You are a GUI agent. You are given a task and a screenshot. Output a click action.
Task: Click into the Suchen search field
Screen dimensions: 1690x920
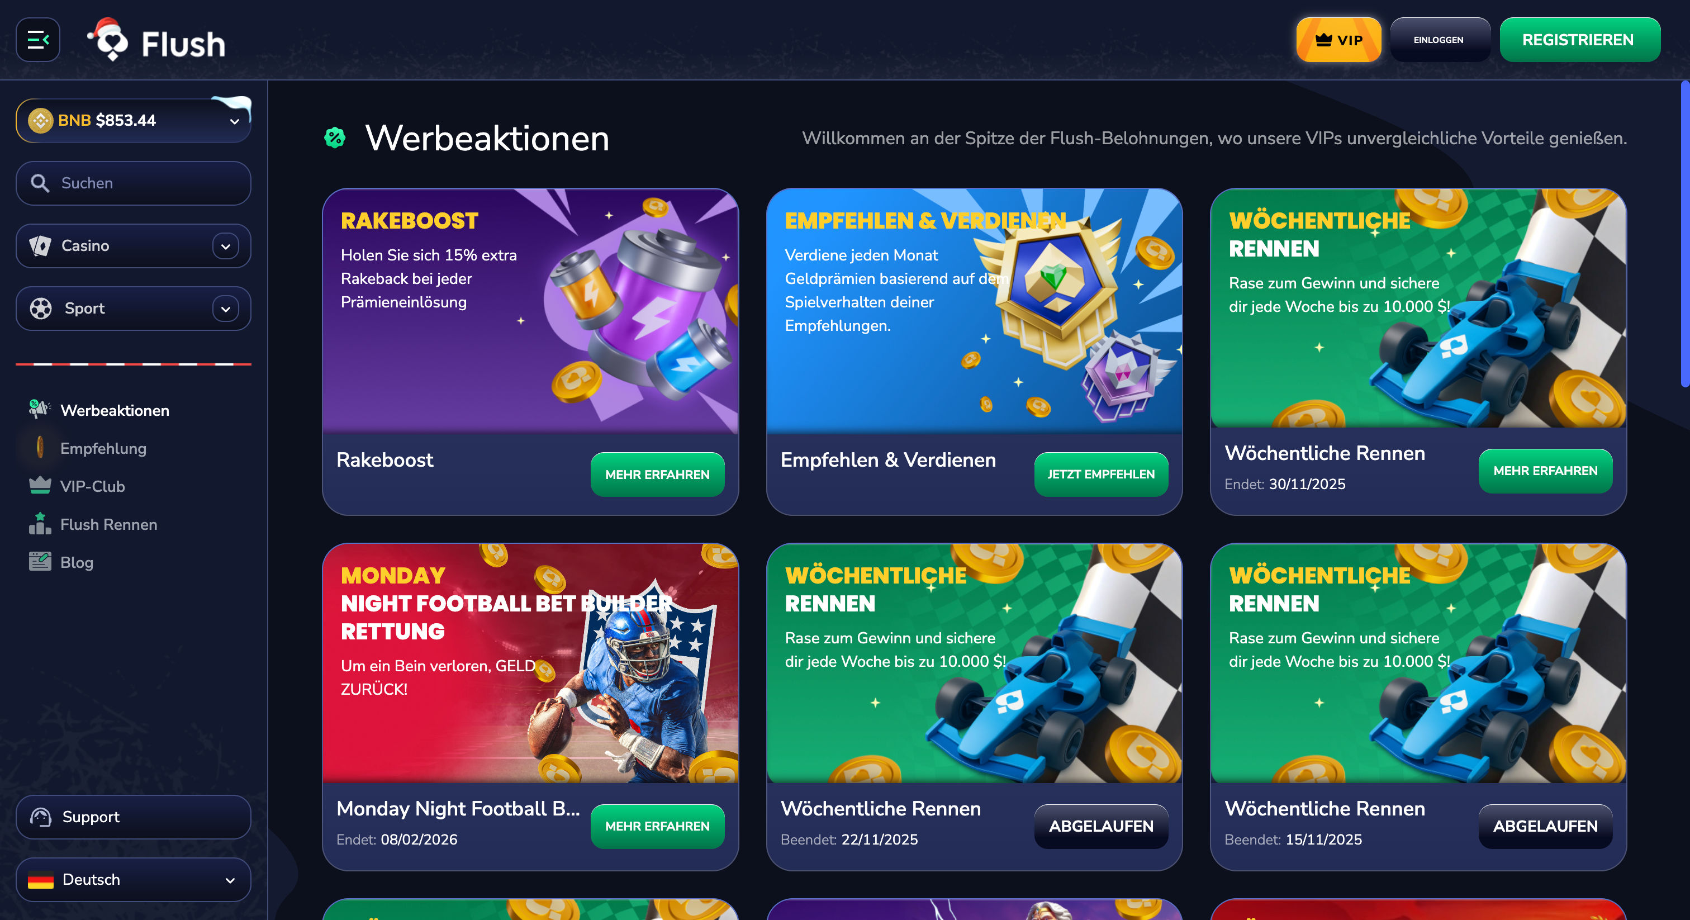point(133,183)
